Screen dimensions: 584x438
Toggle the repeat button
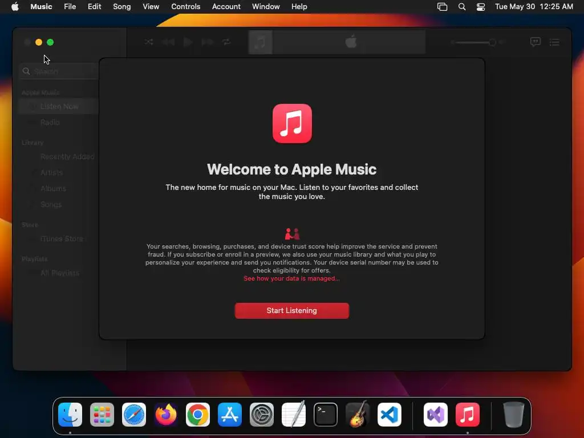click(226, 42)
